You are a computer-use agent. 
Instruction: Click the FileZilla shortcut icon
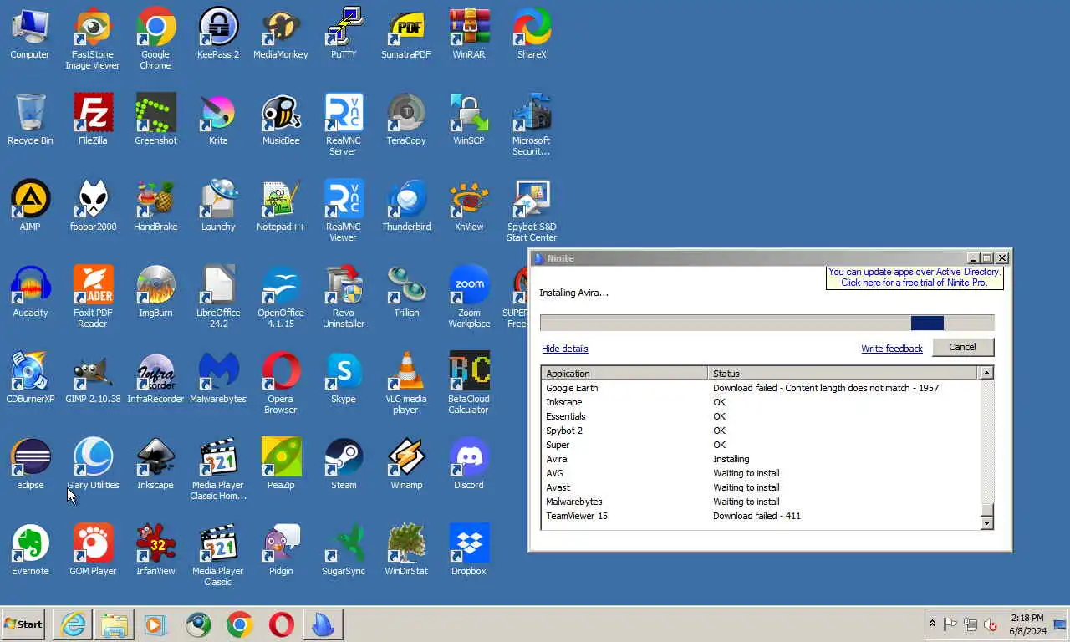click(93, 120)
